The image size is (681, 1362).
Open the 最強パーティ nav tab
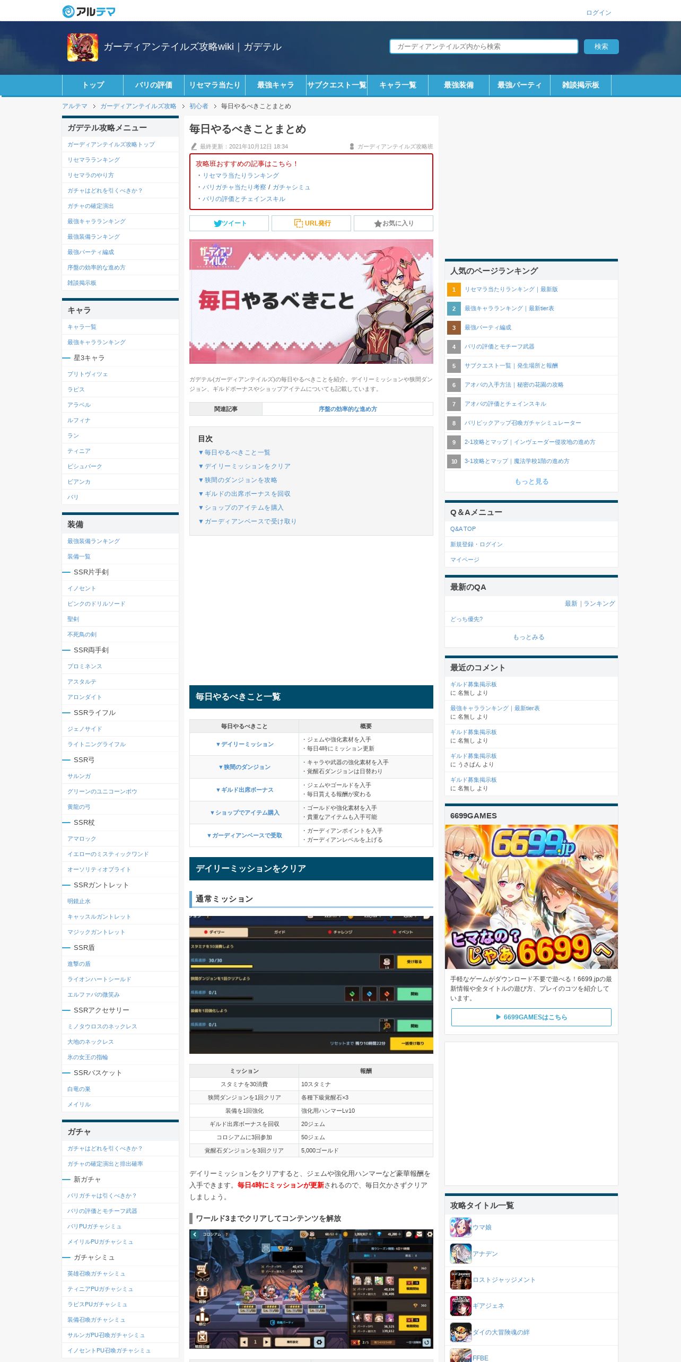click(520, 85)
